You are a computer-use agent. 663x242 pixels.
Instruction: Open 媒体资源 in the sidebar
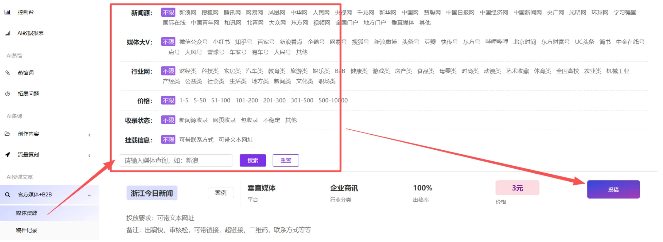point(26,213)
